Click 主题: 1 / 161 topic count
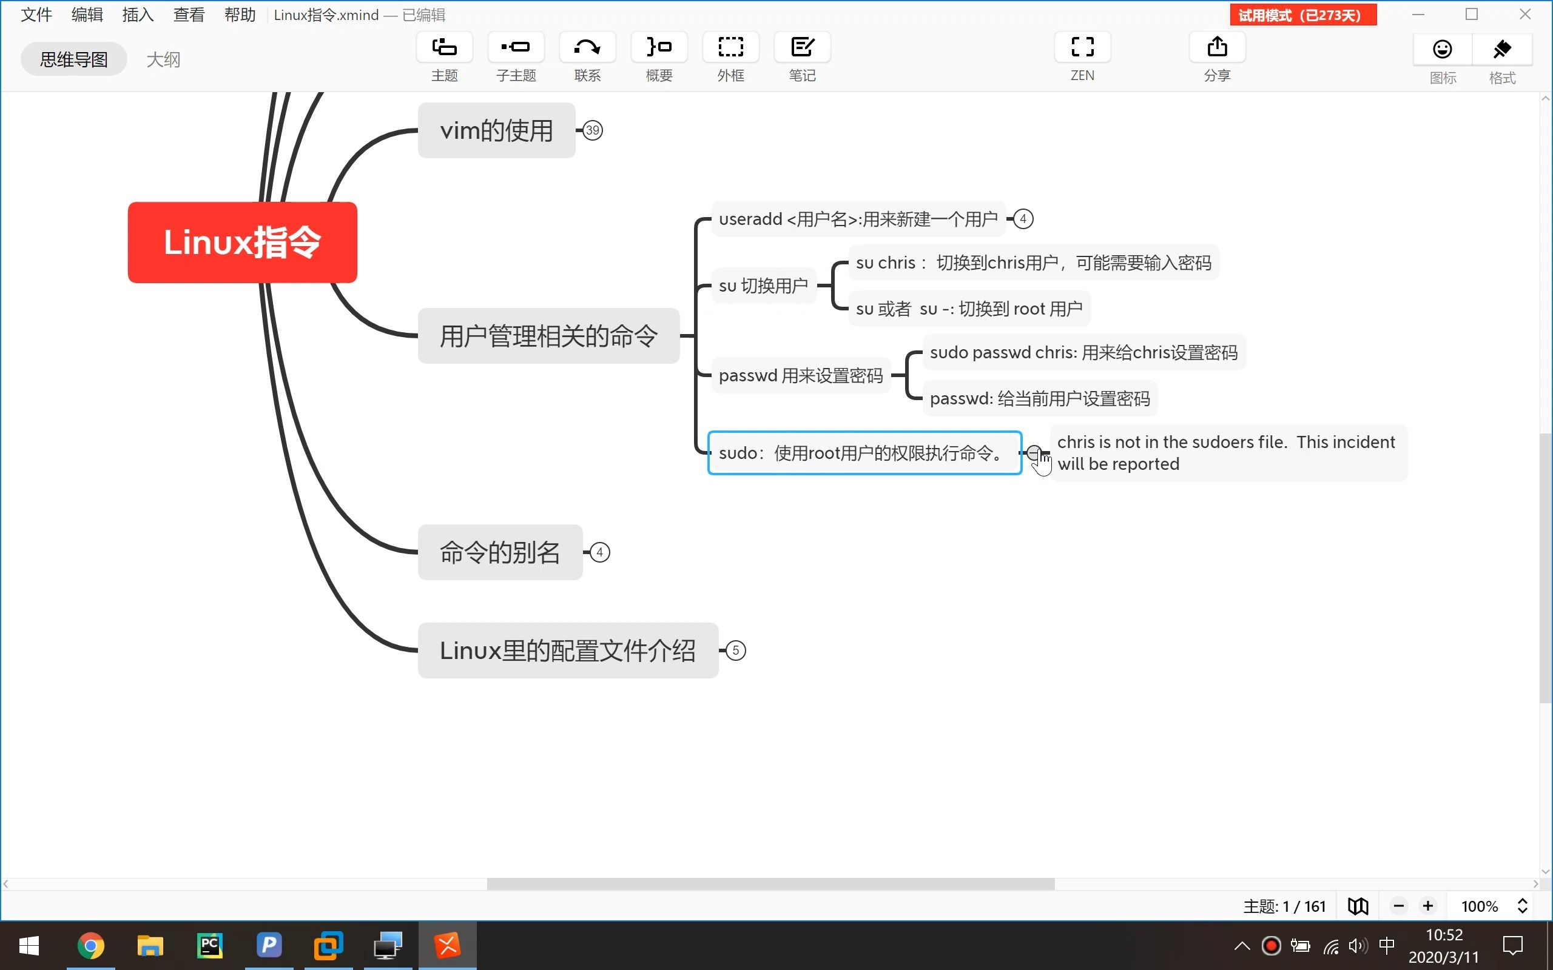The height and width of the screenshot is (970, 1553). [1284, 906]
